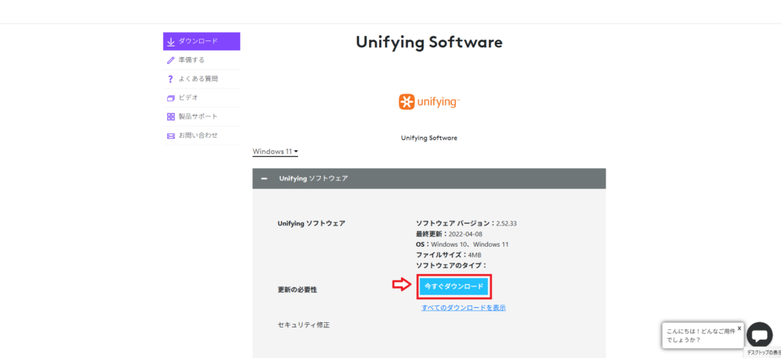Click the ファイルサイズ 4MB text
This screenshot has width=781, height=358.
click(x=448, y=254)
